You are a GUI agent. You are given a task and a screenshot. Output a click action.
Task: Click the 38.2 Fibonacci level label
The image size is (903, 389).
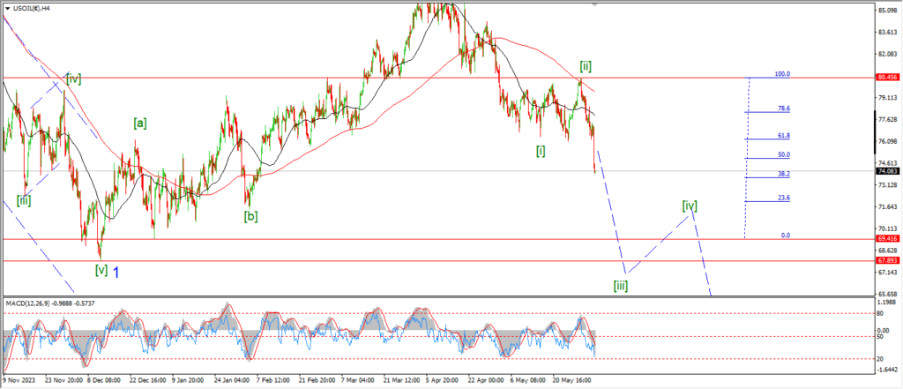(783, 175)
